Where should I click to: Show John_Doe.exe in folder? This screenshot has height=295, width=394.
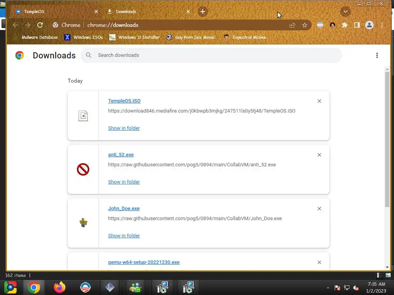point(124,236)
